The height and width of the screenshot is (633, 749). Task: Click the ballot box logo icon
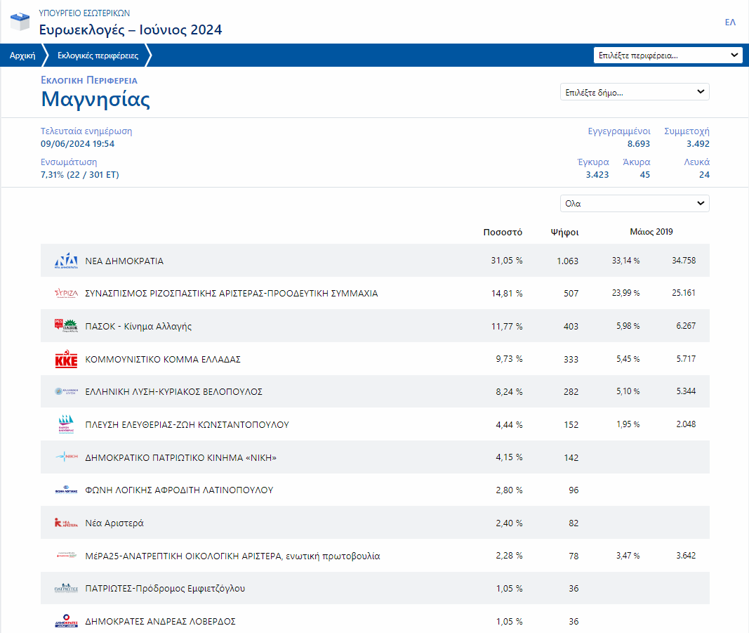pos(20,22)
